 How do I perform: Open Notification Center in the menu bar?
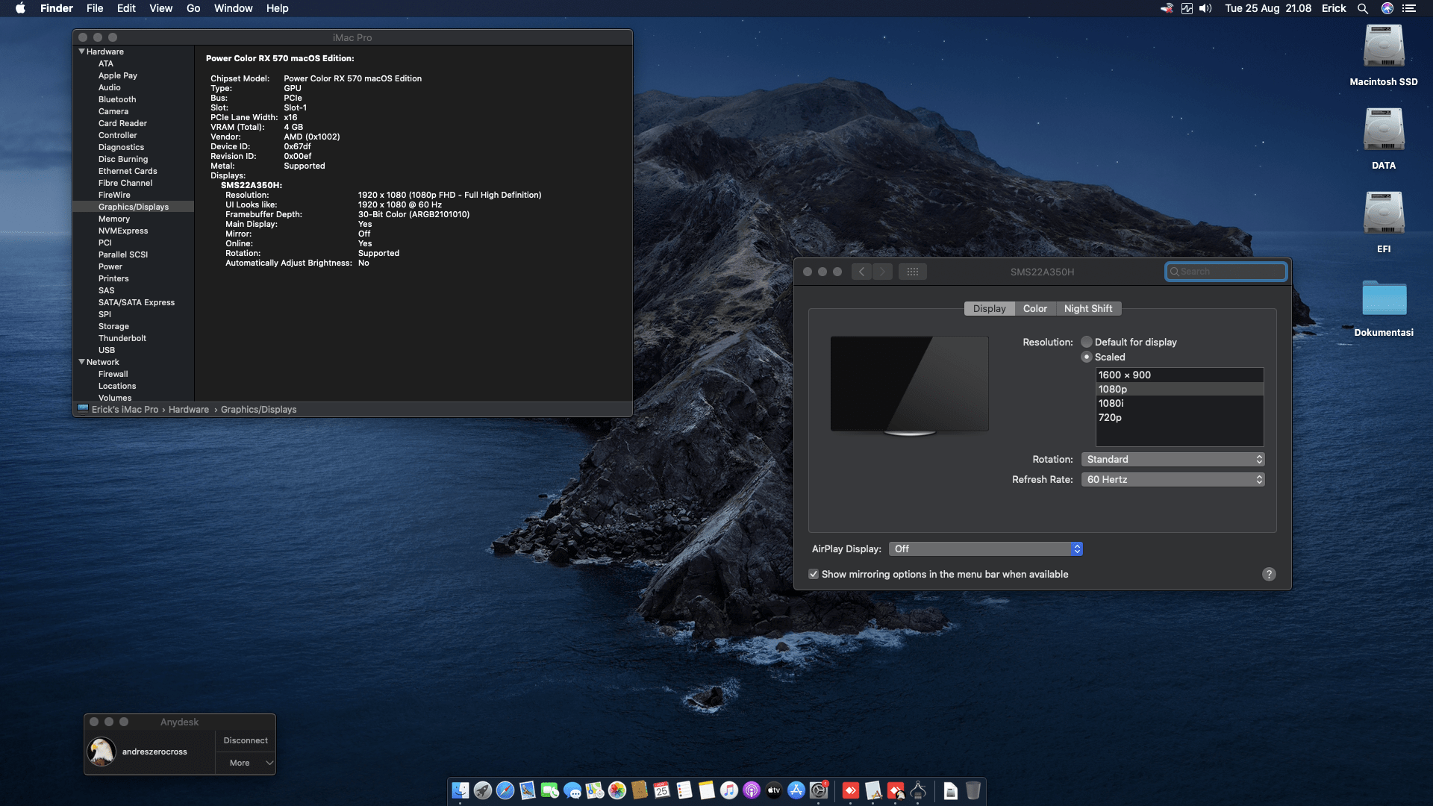pyautogui.click(x=1409, y=8)
